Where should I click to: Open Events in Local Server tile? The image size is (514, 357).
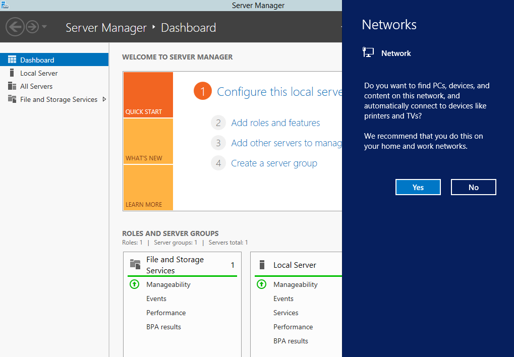tap(283, 299)
